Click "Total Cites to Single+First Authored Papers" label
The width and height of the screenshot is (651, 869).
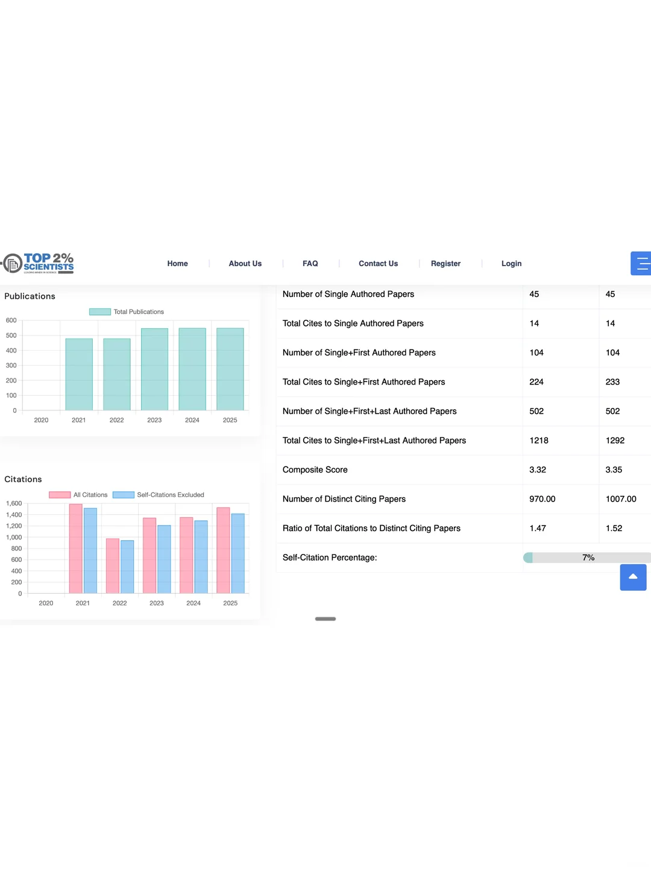364,382
